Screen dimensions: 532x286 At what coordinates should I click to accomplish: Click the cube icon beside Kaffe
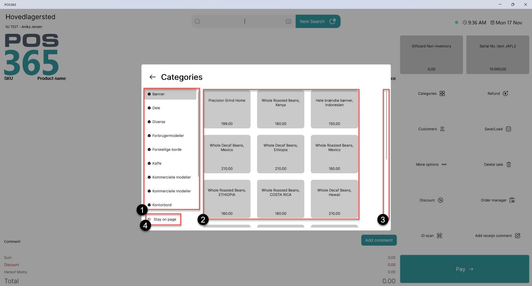[x=149, y=163]
